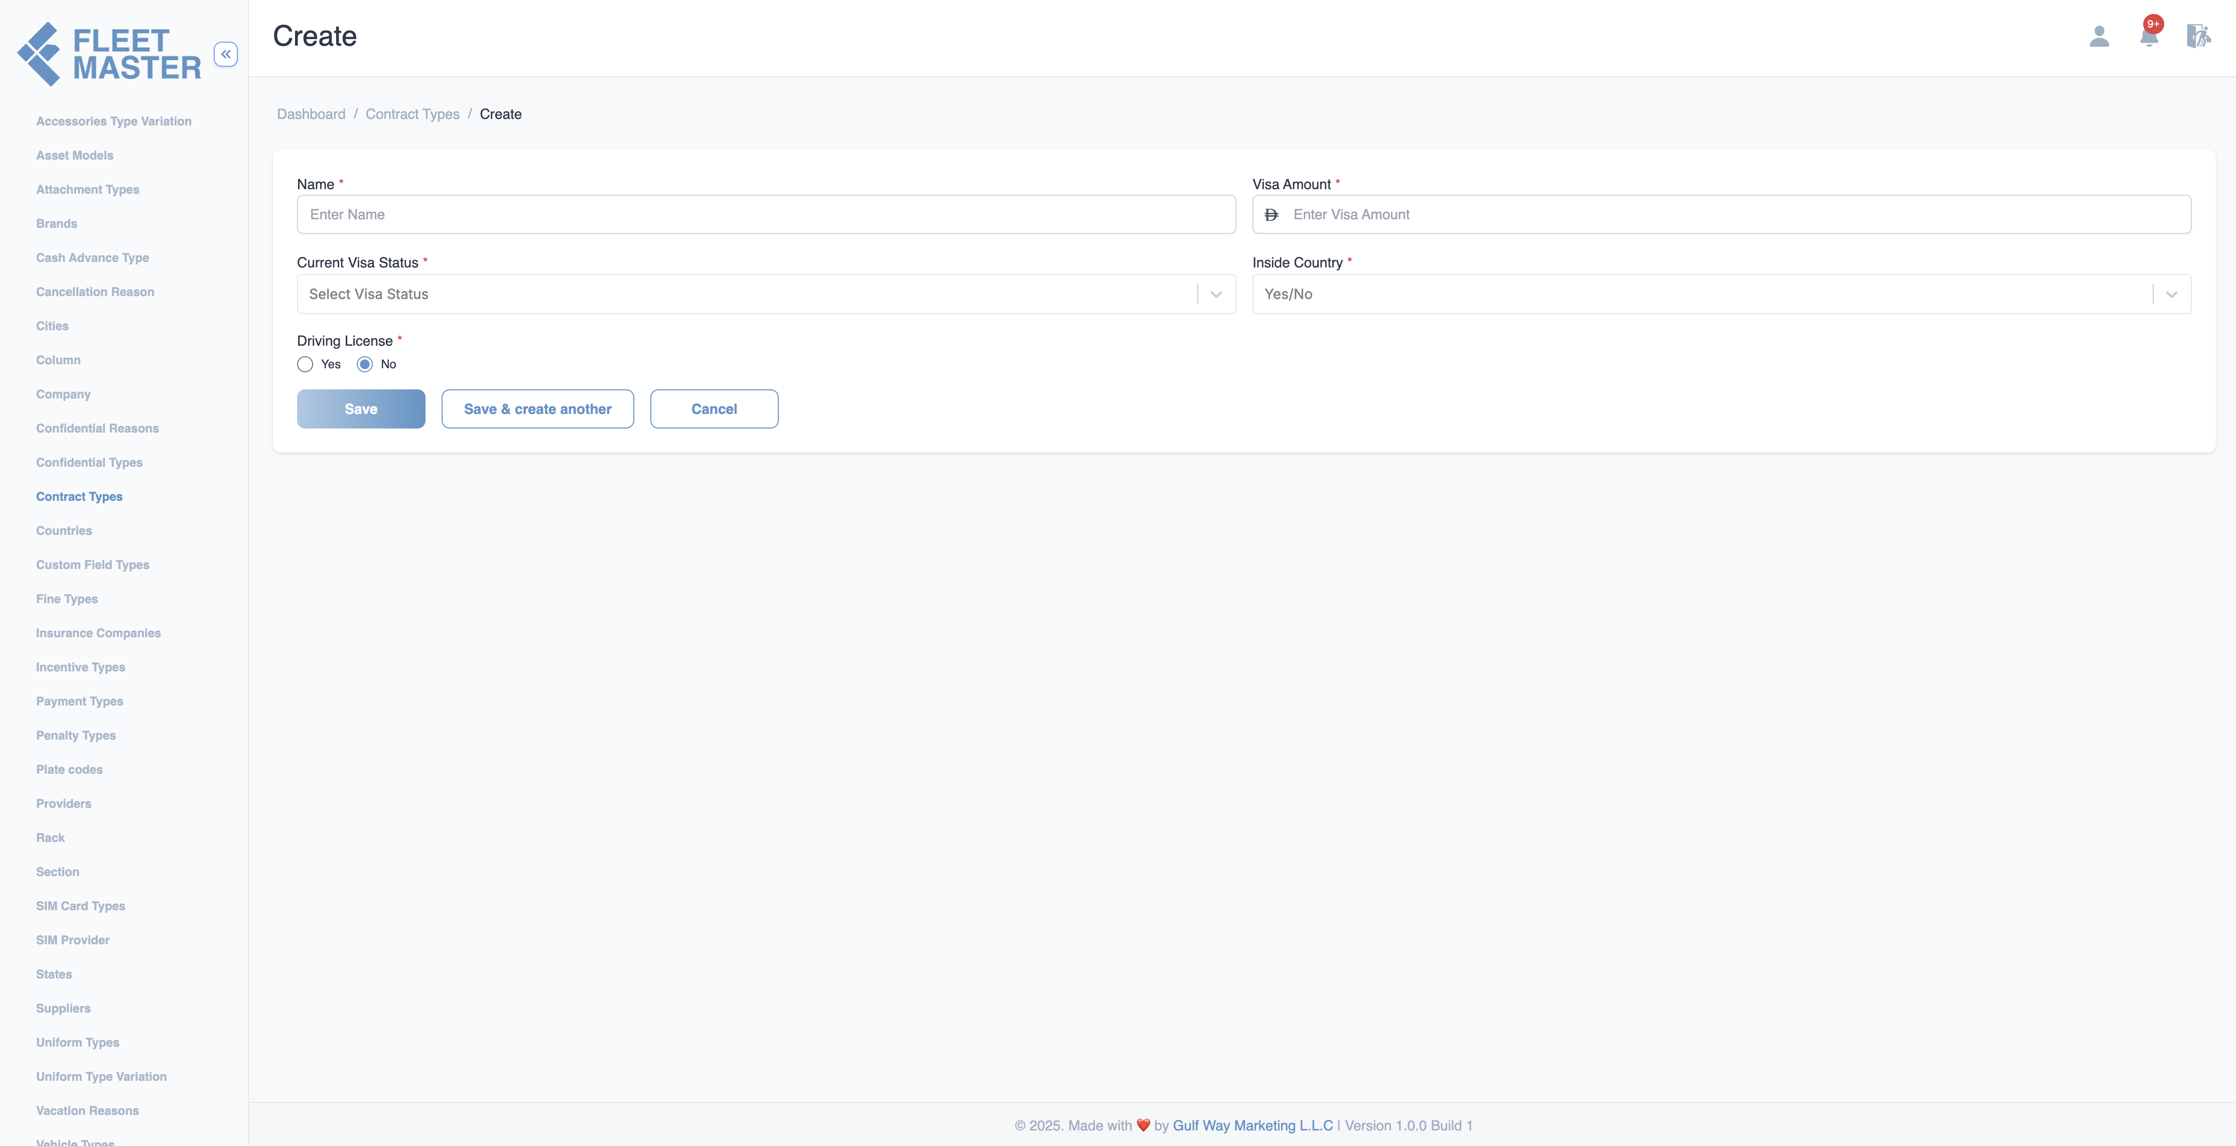Open Confidential Reasons in sidebar
The width and height of the screenshot is (2236, 1146).
97,428
